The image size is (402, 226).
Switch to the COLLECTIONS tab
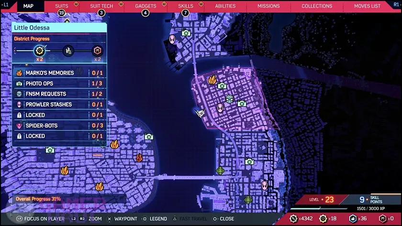coord(317,6)
